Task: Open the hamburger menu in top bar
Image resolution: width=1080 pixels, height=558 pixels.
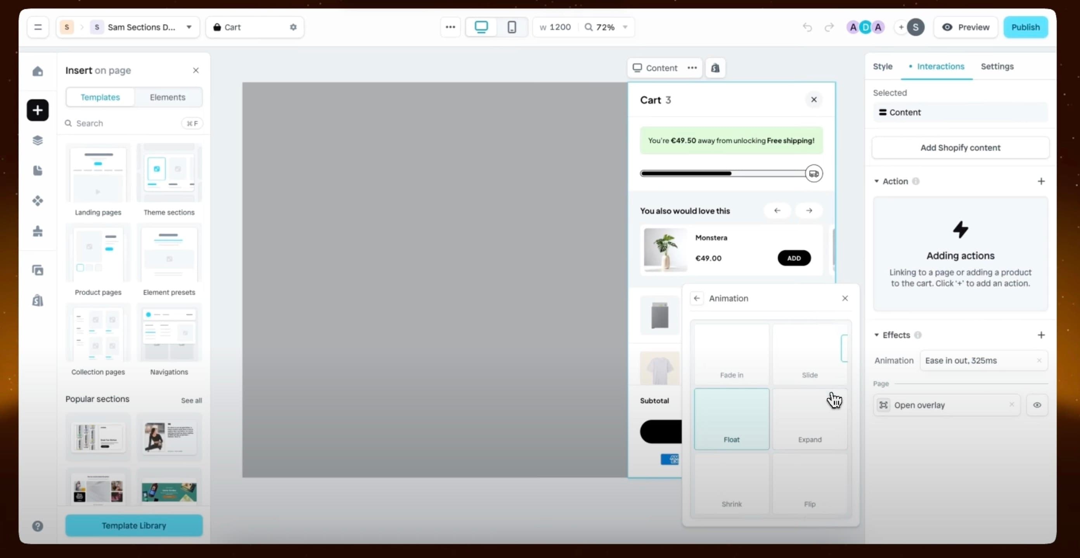Action: click(x=38, y=27)
